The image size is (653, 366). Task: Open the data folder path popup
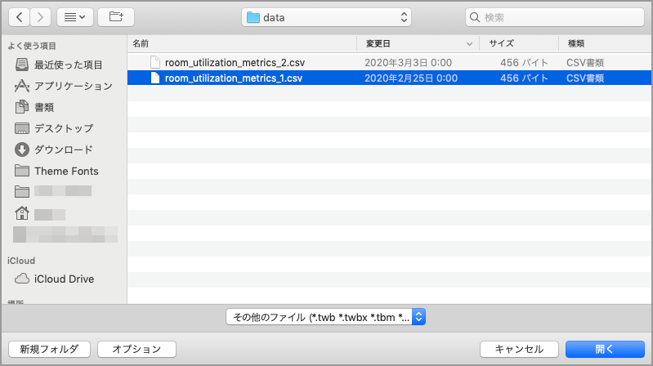click(x=326, y=17)
